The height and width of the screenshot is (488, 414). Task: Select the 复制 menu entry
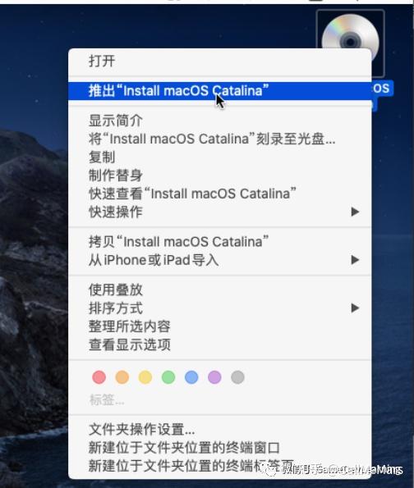220,157
